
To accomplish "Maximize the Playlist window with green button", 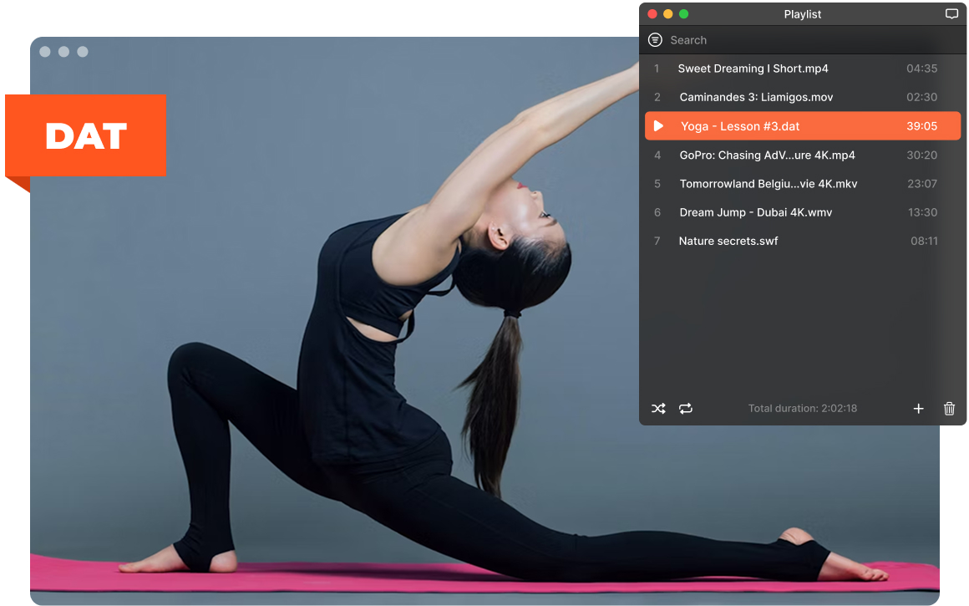I will tap(683, 13).
